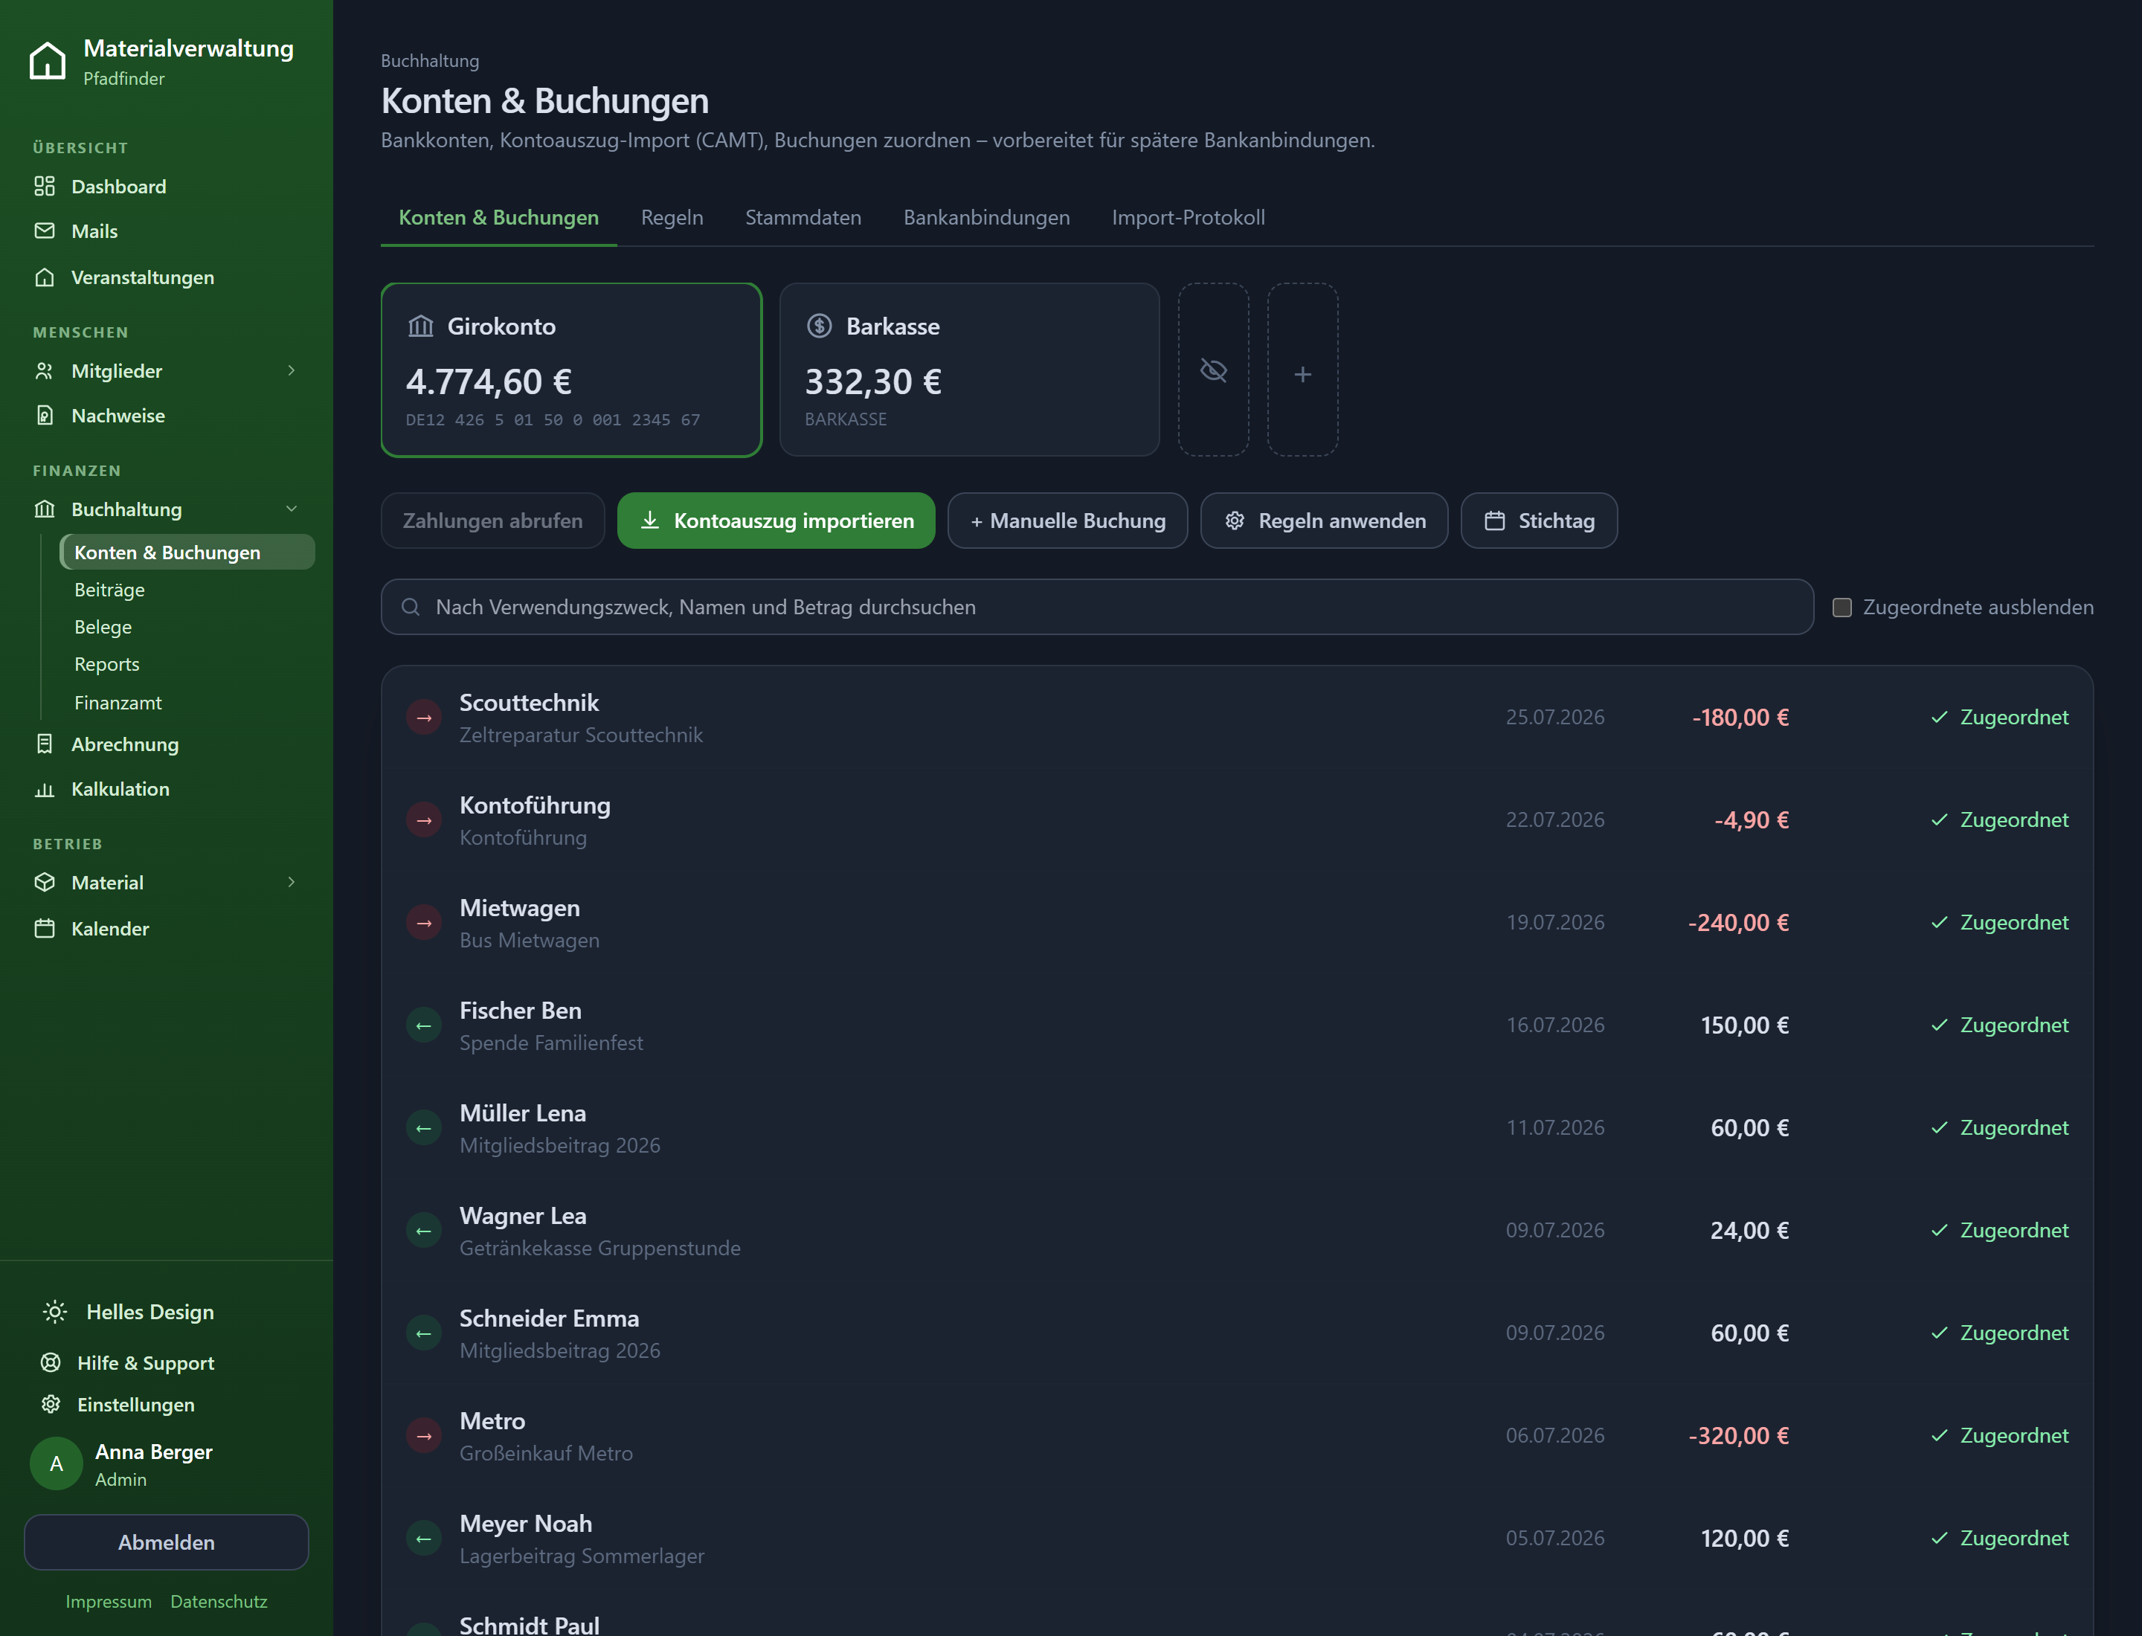Click the Kalkulation bar chart icon

[x=45, y=789]
